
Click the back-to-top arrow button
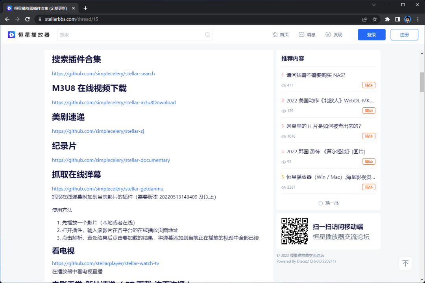pos(405,263)
